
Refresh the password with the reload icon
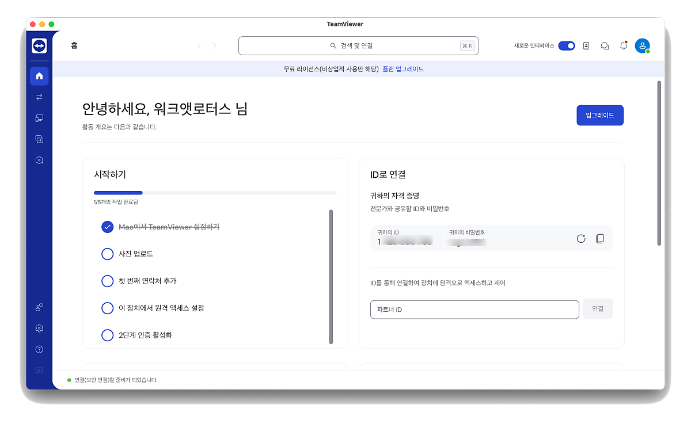point(581,239)
